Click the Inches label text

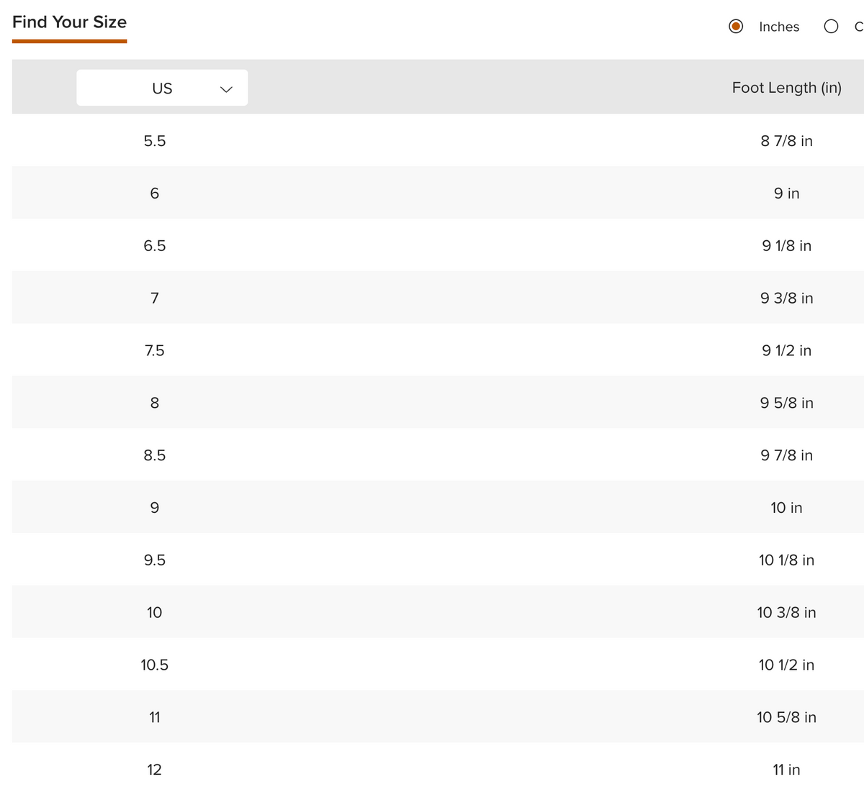tap(779, 27)
